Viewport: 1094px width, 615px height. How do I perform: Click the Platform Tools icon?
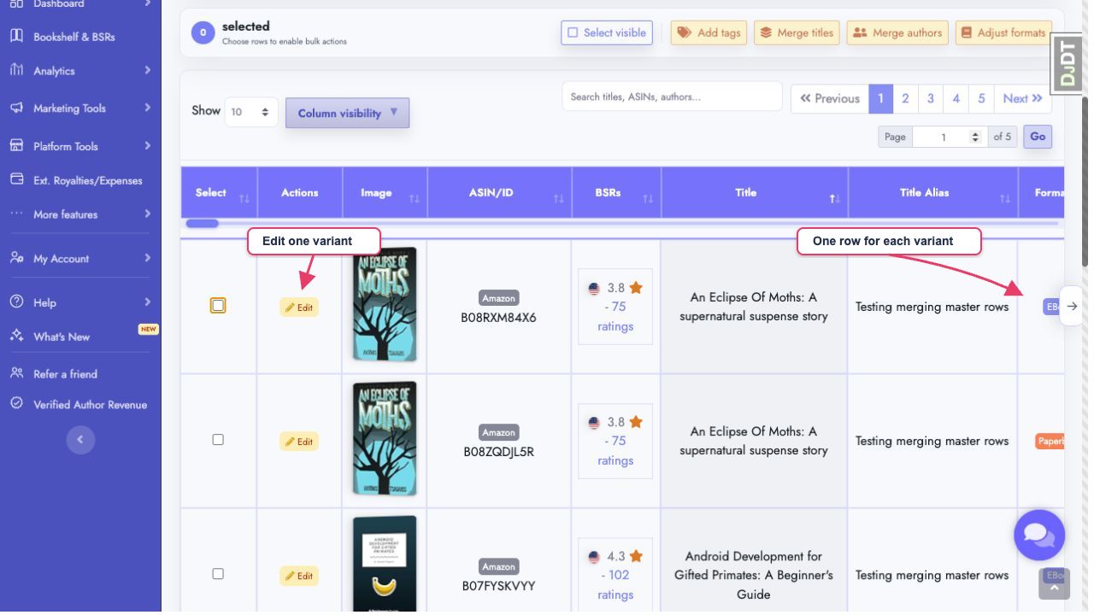pos(16,145)
